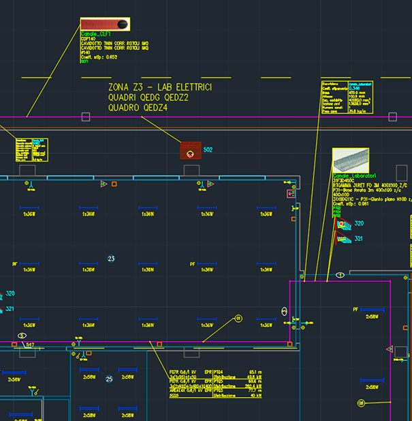Click orange square where cable table leader starts
Screen dimensions: 412x421
(x=159, y=344)
